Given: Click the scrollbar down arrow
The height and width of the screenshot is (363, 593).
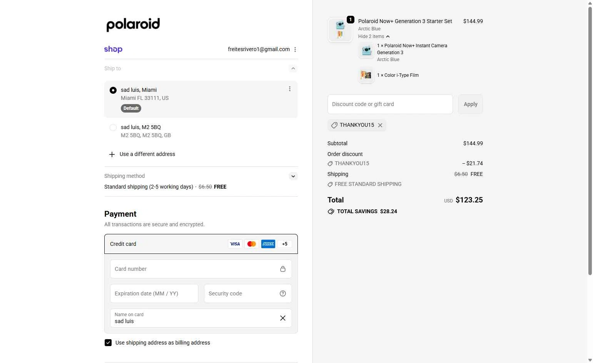Looking at the screenshot, I should pyautogui.click(x=590, y=360).
